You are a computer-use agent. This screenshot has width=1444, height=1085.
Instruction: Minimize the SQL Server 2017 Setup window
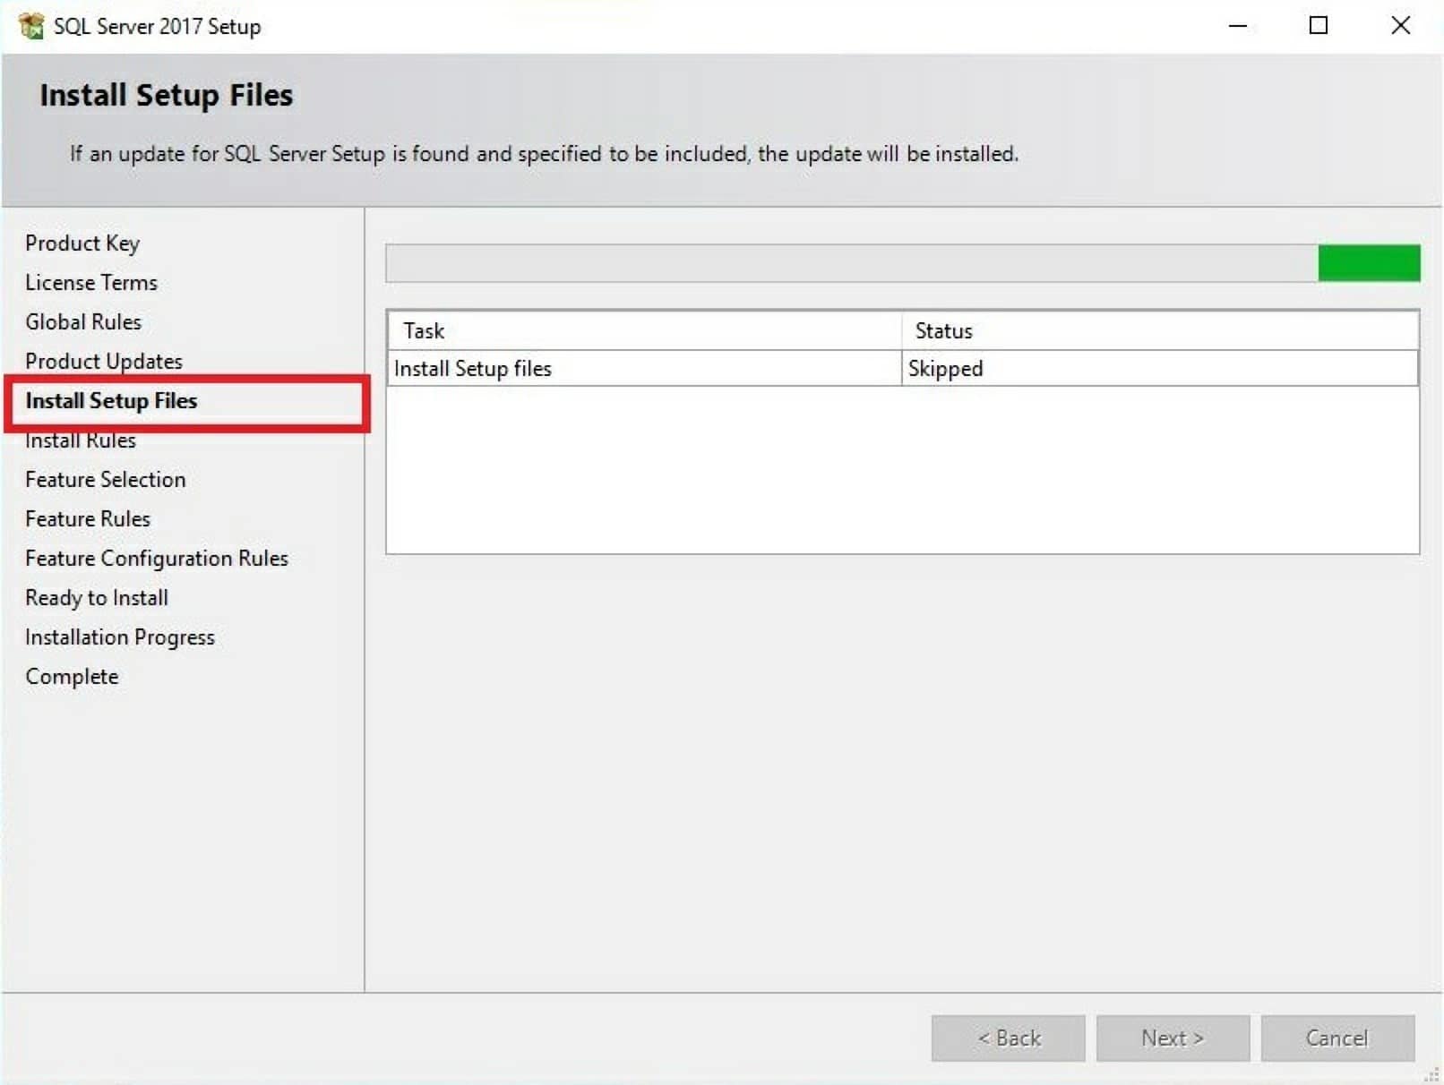1238,26
